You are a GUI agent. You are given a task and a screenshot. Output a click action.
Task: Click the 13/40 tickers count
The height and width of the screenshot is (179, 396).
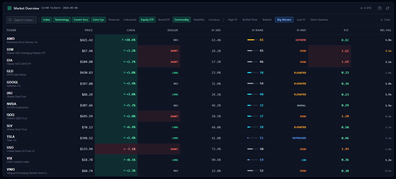point(51,8)
